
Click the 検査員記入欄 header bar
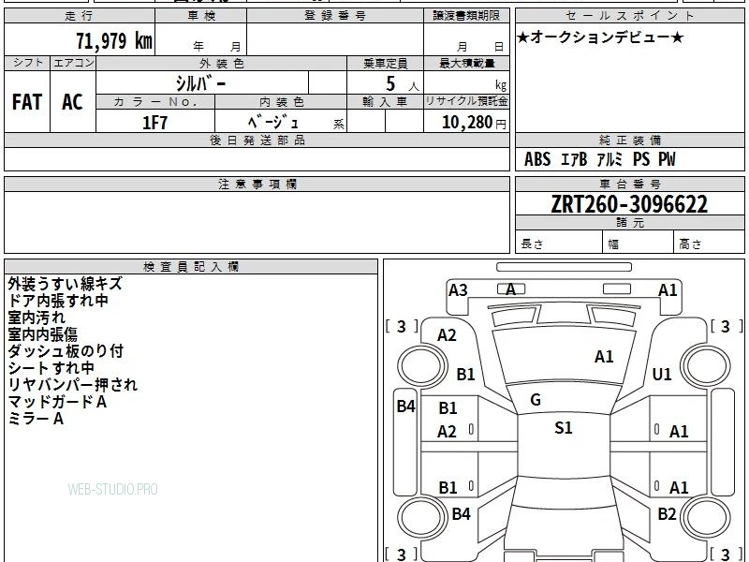[191, 267]
